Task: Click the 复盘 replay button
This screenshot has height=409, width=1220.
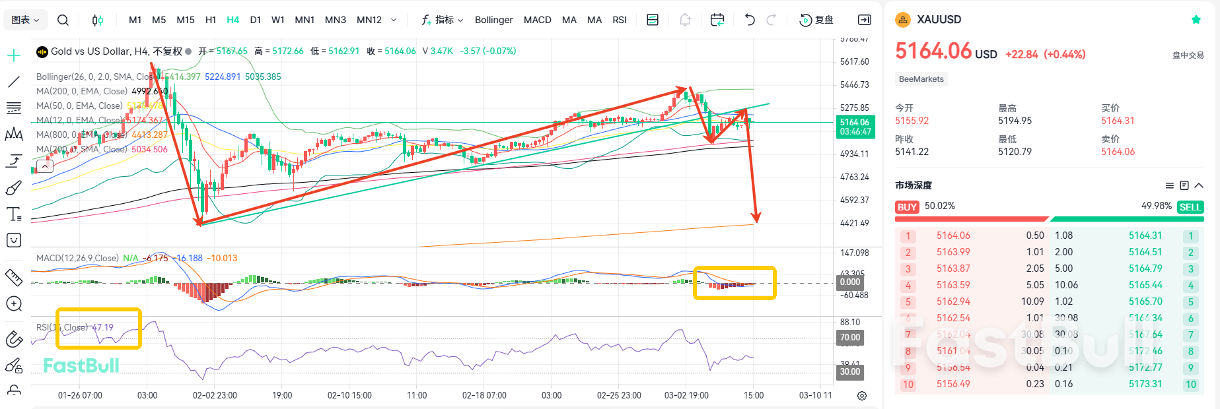Action: [816, 20]
